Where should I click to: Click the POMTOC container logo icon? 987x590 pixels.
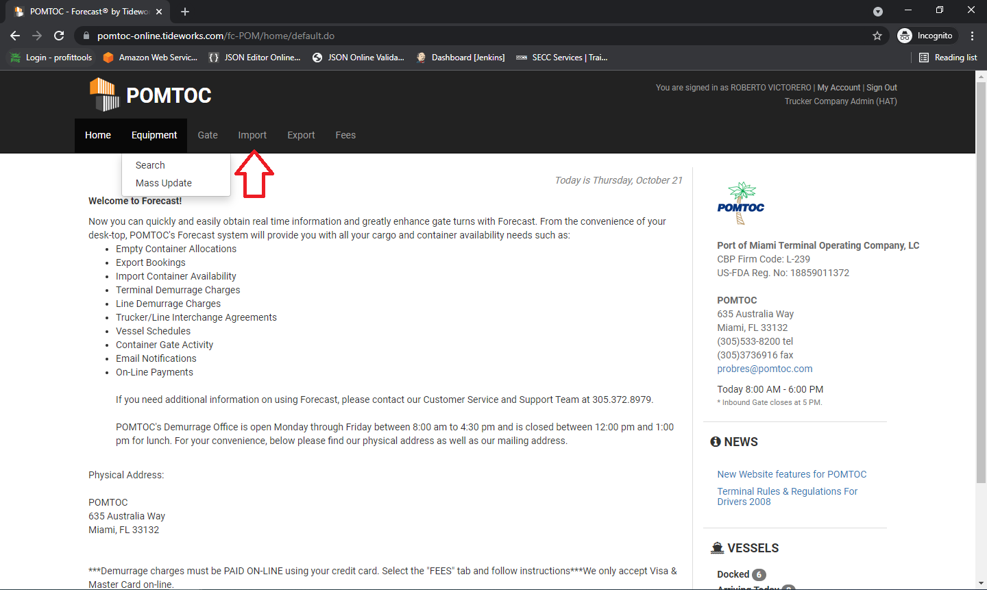104,95
